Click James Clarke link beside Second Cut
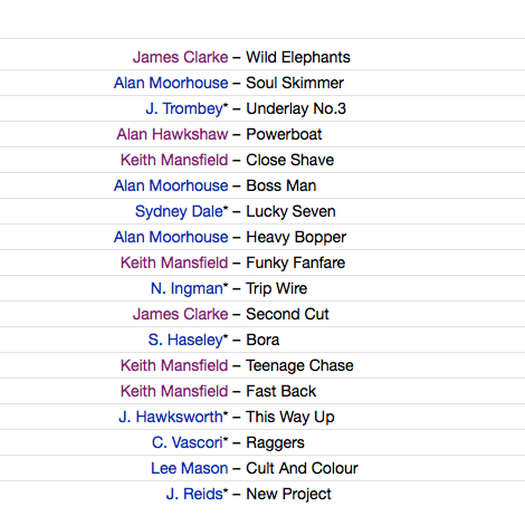Viewport: 525px width, 525px height. pyautogui.click(x=180, y=314)
